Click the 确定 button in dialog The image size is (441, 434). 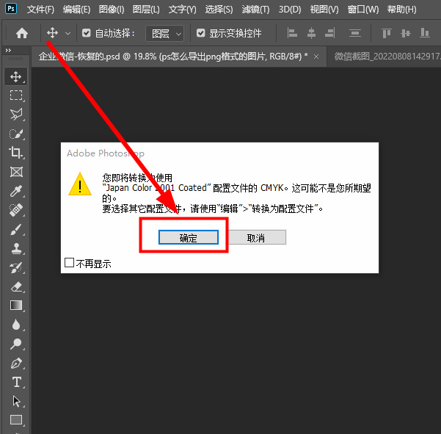click(x=189, y=237)
